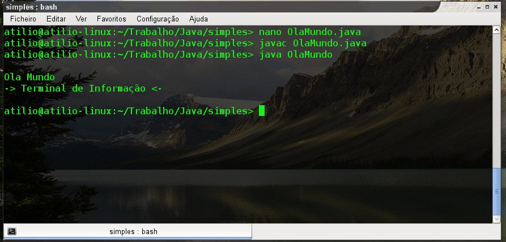This screenshot has width=506, height=242.
Task: Click the terminal icon on the tab bar
Action: (x=12, y=231)
